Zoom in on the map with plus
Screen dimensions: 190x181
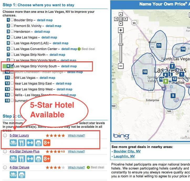[x=121, y=30]
